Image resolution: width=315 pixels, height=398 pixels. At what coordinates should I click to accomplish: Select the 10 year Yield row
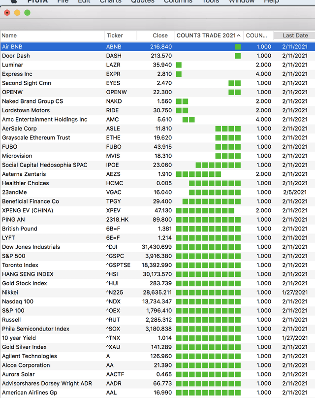point(157,338)
